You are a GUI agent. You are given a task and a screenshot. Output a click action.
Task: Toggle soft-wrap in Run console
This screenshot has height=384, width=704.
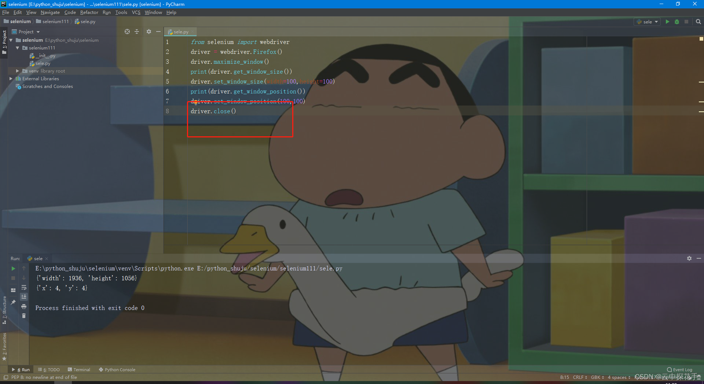(x=24, y=288)
